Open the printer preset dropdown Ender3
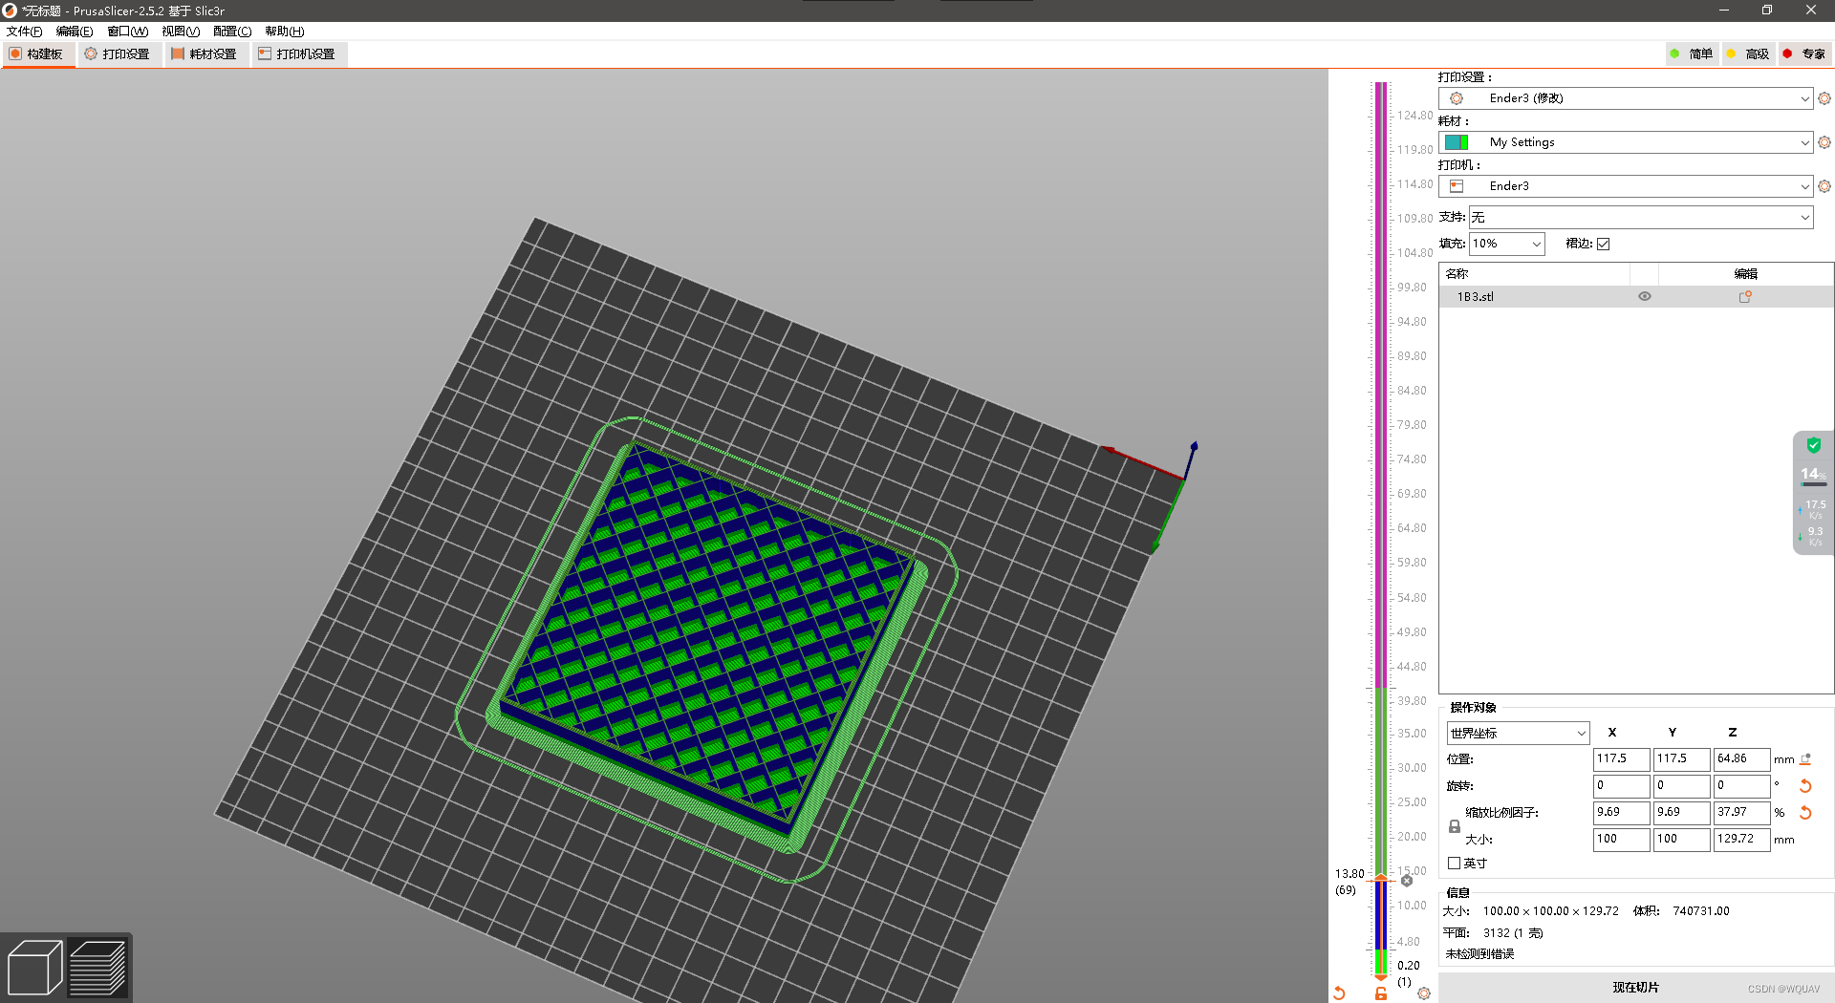The width and height of the screenshot is (1835, 1003). click(x=1625, y=186)
